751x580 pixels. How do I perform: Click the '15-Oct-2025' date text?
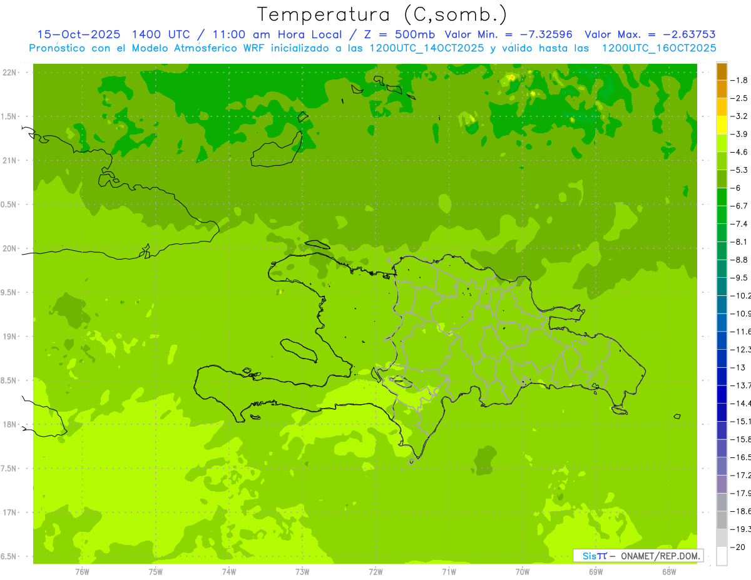(x=79, y=34)
